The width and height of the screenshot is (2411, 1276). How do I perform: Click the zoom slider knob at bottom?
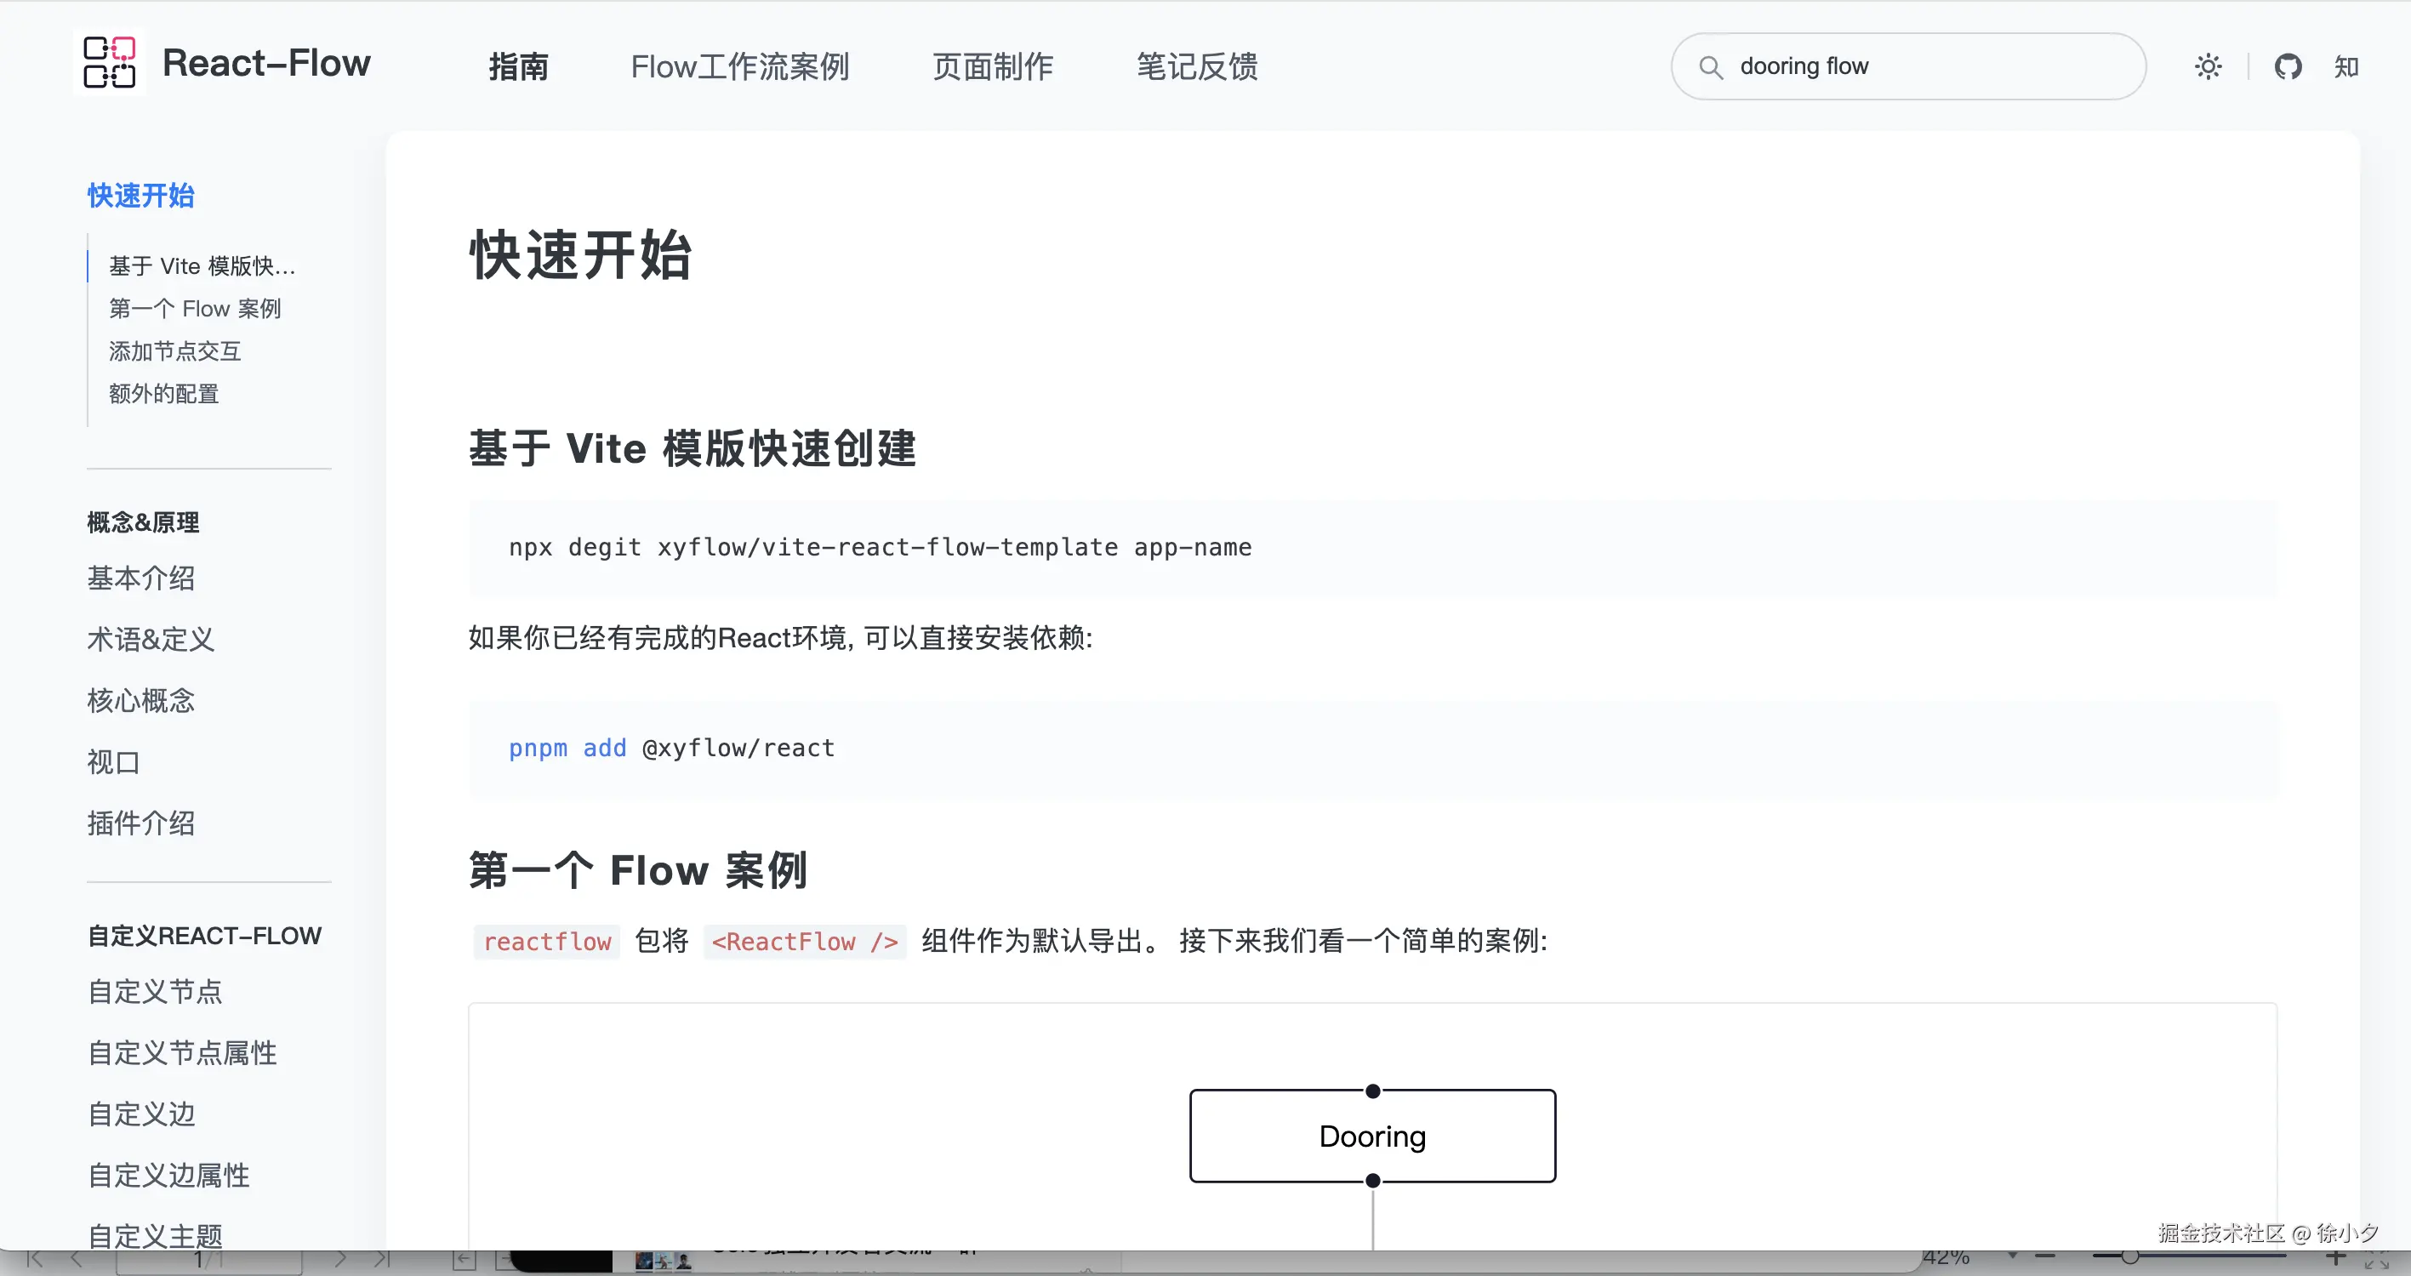pos(2129,1257)
